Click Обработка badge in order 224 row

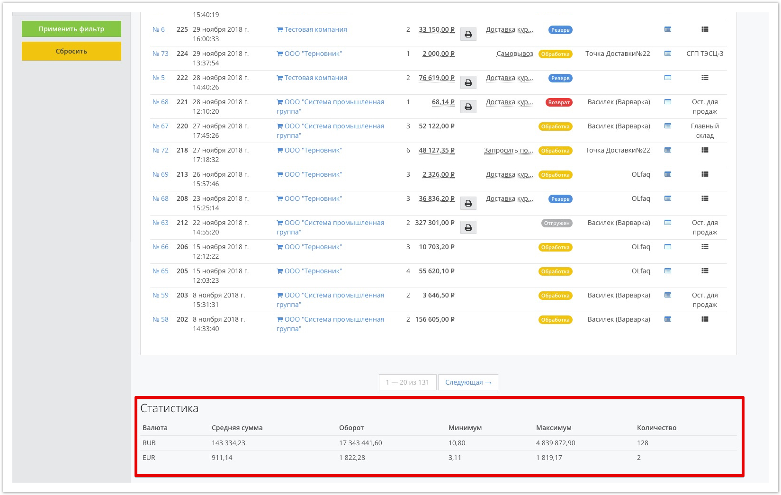556,54
